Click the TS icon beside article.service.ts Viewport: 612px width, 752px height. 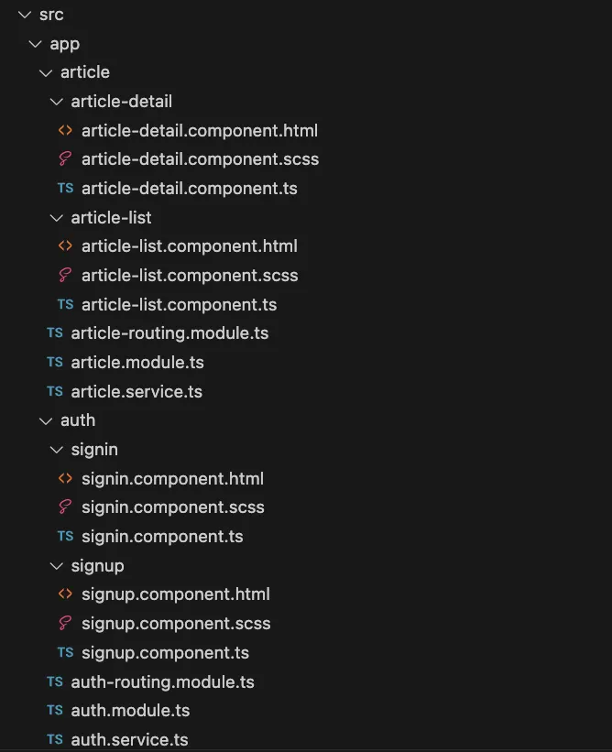tap(55, 391)
